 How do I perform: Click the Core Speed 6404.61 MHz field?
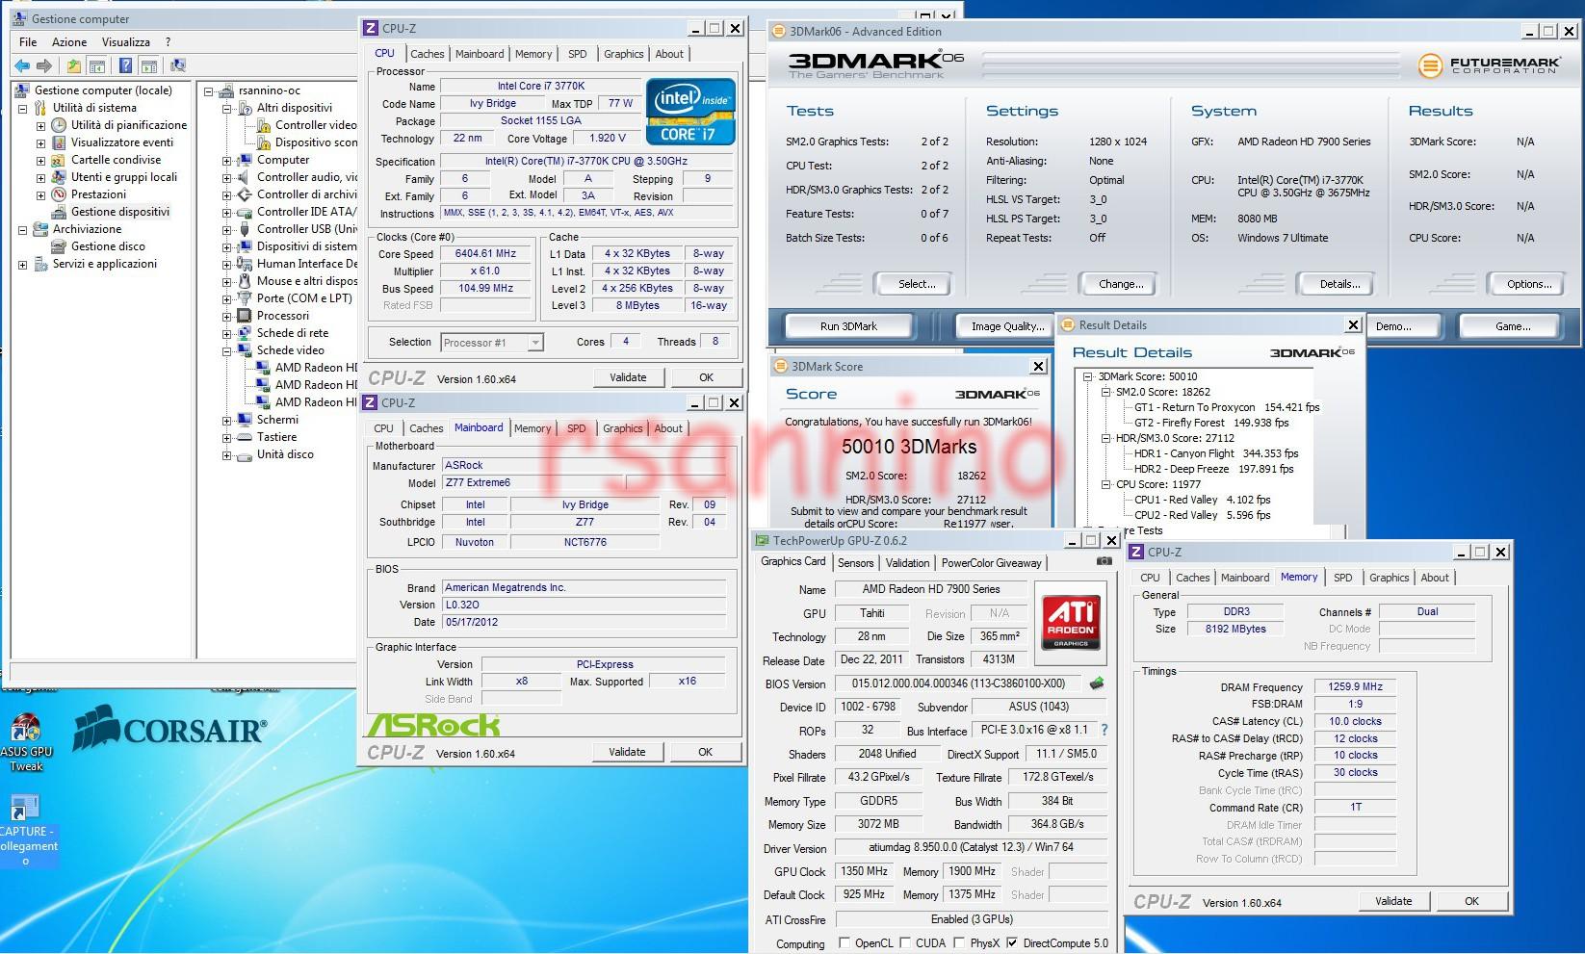[x=485, y=254]
